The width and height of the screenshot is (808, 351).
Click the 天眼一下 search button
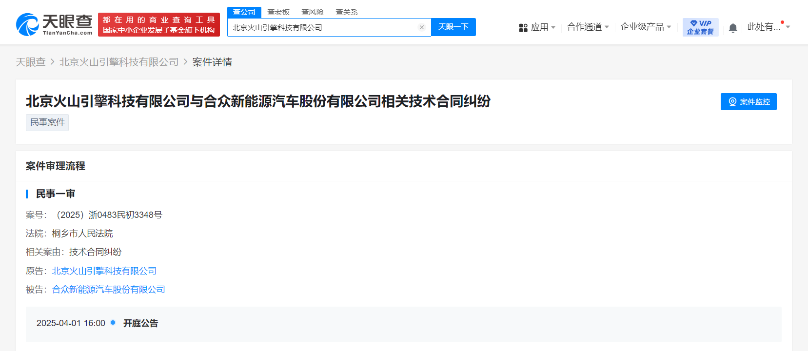(453, 27)
